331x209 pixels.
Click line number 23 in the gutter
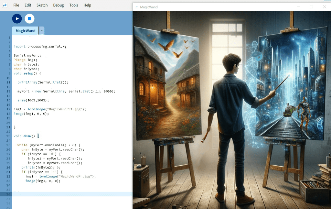point(9,136)
